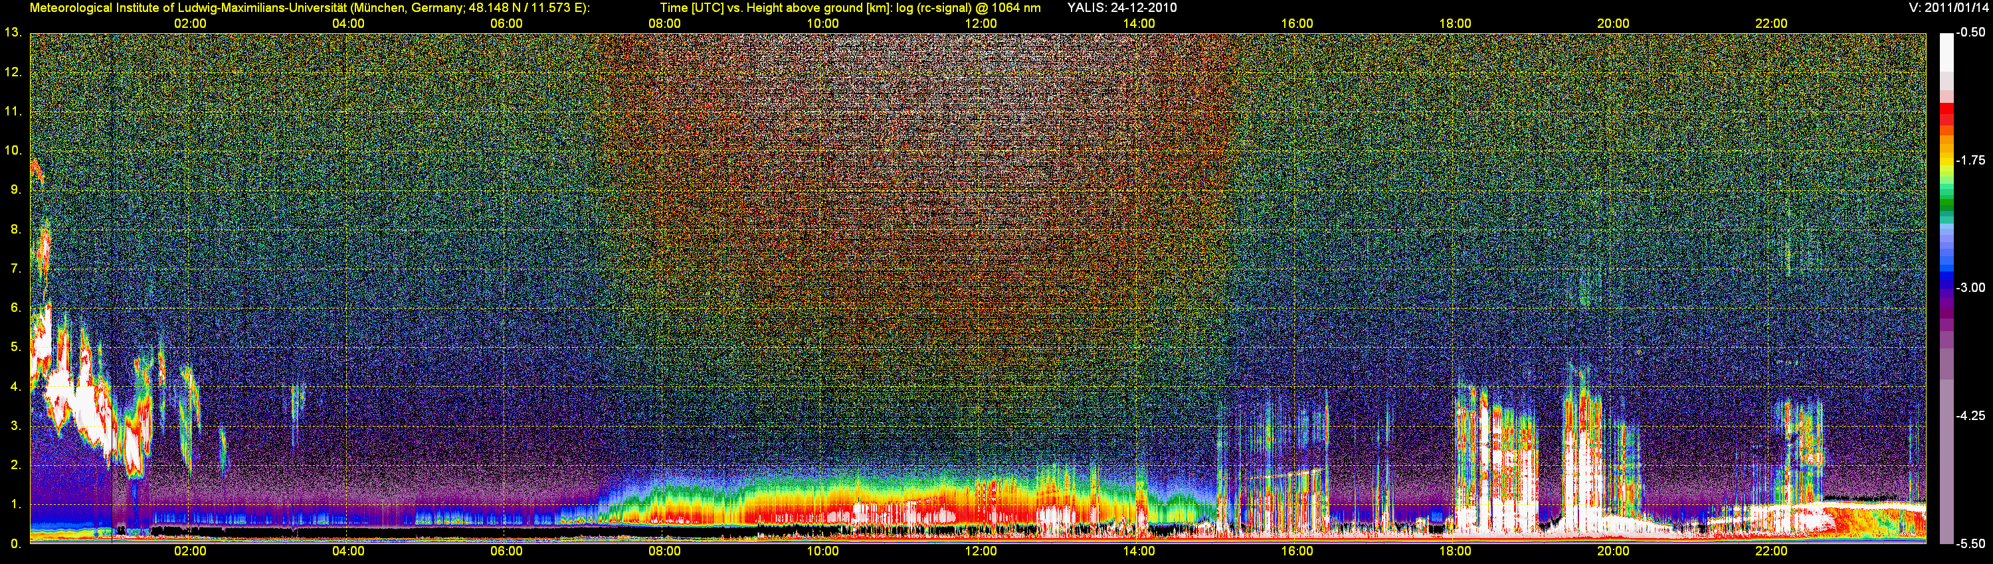
Task: Select the 18:00 label on the bottom axis
Action: click(1454, 551)
